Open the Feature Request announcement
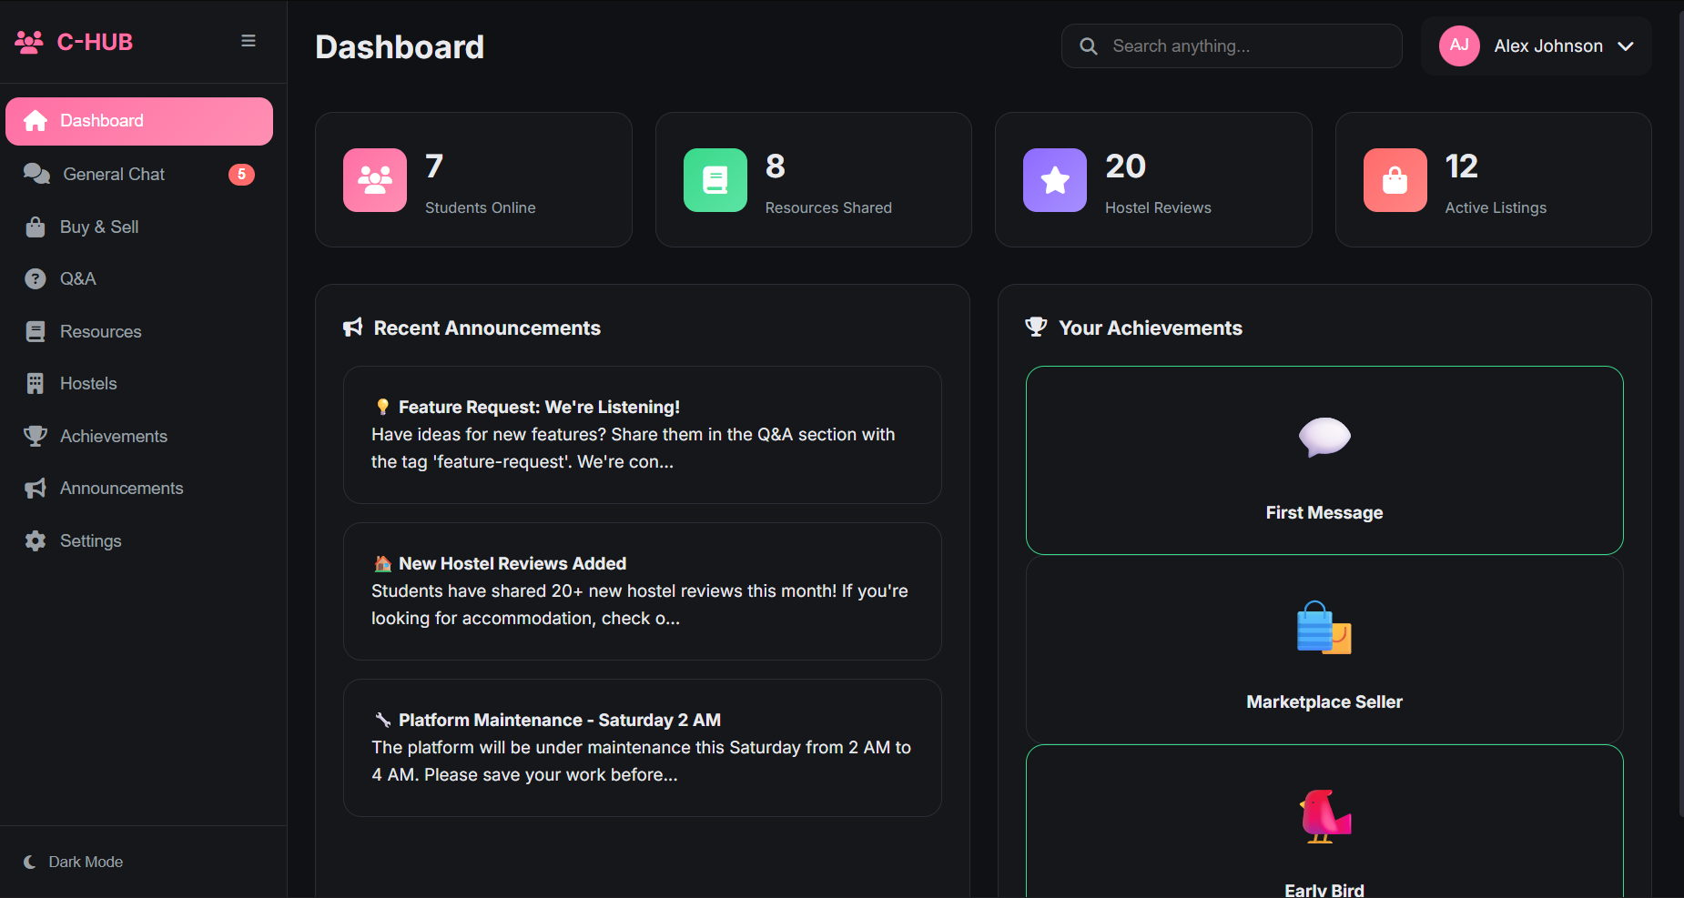The width and height of the screenshot is (1684, 898). click(643, 435)
